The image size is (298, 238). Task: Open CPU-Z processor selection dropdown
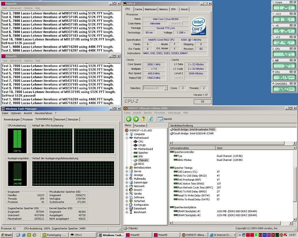[166, 88]
